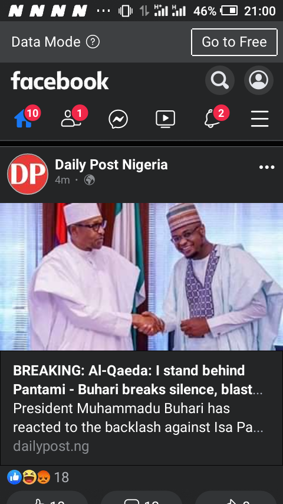Open the Buhari and Pantami article image
Viewport: 283px width, 504px height.
(141, 276)
